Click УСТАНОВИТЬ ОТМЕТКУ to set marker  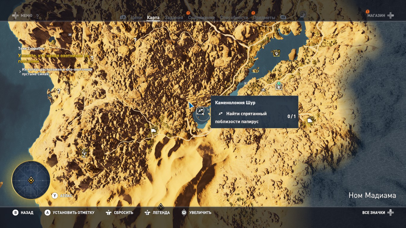pyautogui.click(x=73, y=213)
